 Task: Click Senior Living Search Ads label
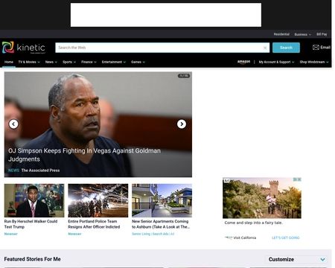click(153, 234)
